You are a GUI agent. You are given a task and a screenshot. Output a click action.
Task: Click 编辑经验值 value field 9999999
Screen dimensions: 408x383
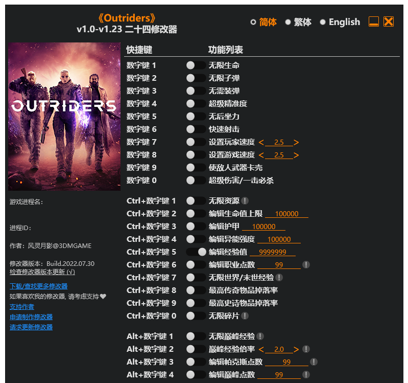273,252
